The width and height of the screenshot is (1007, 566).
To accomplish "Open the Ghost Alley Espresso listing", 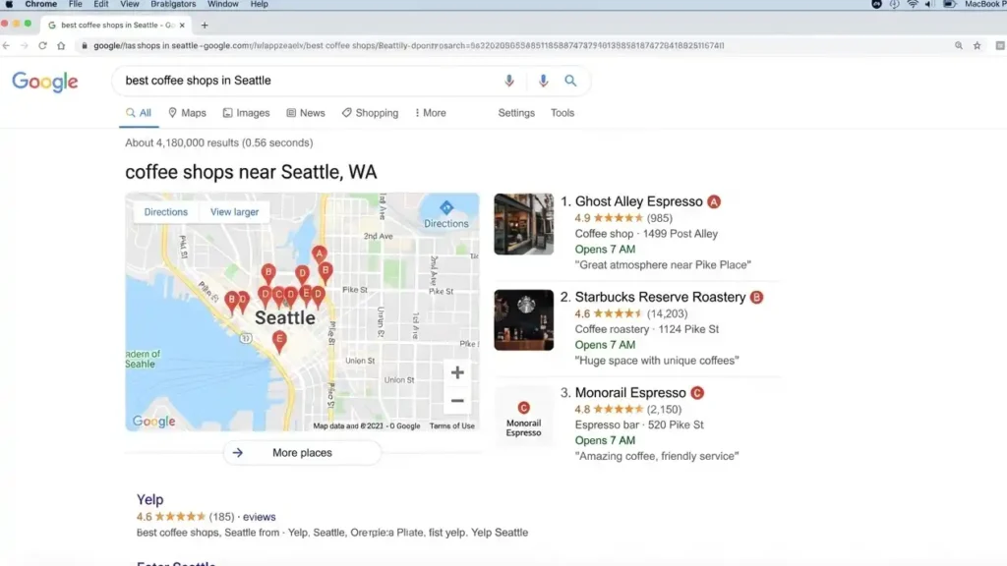I will (x=638, y=201).
